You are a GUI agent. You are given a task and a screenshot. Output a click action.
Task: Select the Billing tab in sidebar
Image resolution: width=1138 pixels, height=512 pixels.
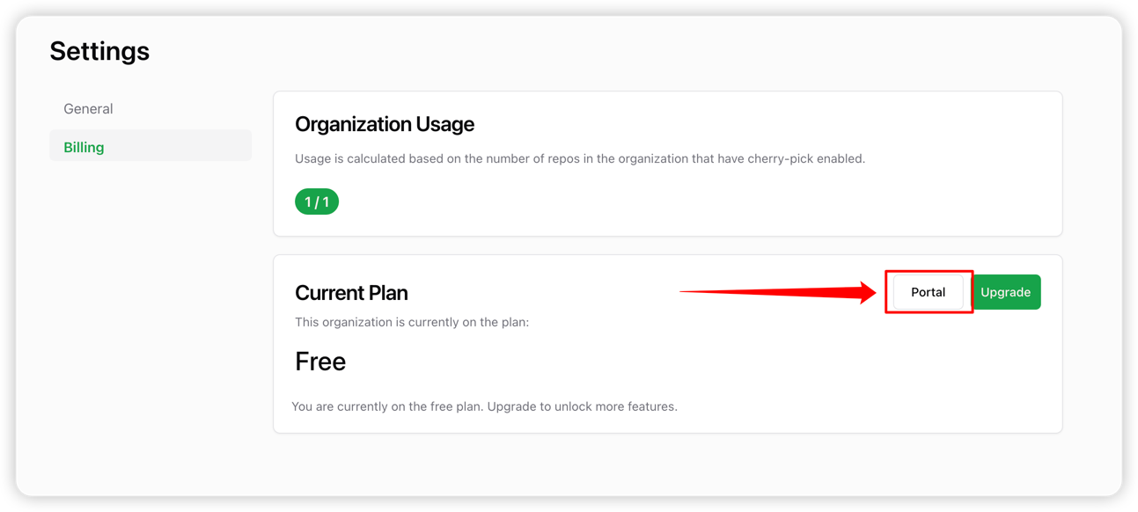pyautogui.click(x=84, y=147)
